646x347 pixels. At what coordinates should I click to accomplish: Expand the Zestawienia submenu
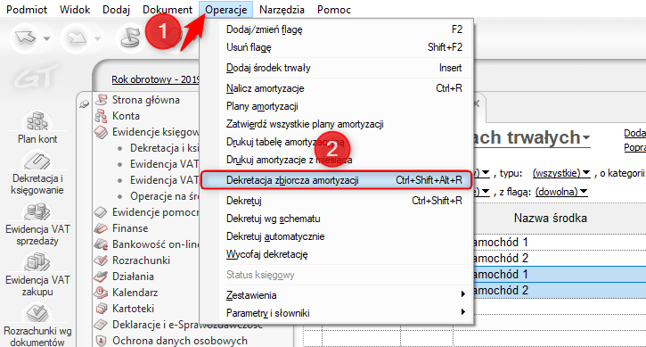pyautogui.click(x=337, y=295)
